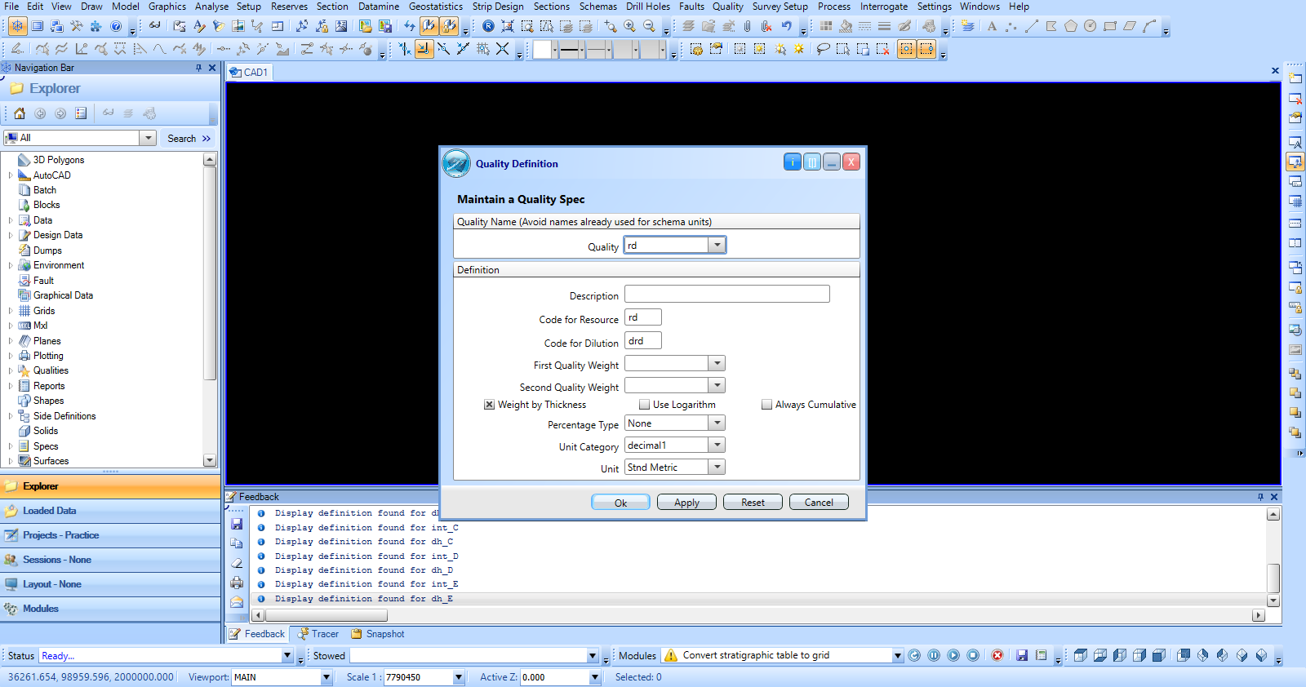The width and height of the screenshot is (1306, 687).
Task: Uncheck Weight by Thickness checkbox
Action: (x=489, y=405)
